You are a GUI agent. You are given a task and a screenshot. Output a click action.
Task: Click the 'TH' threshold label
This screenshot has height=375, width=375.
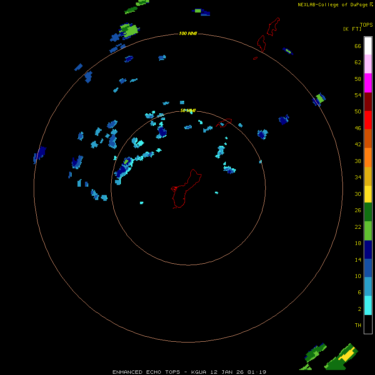click(358, 325)
